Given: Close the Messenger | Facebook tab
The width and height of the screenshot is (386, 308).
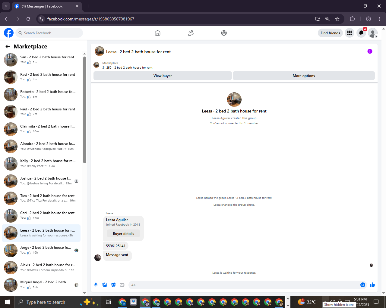Looking at the screenshot, I should click(77, 6).
